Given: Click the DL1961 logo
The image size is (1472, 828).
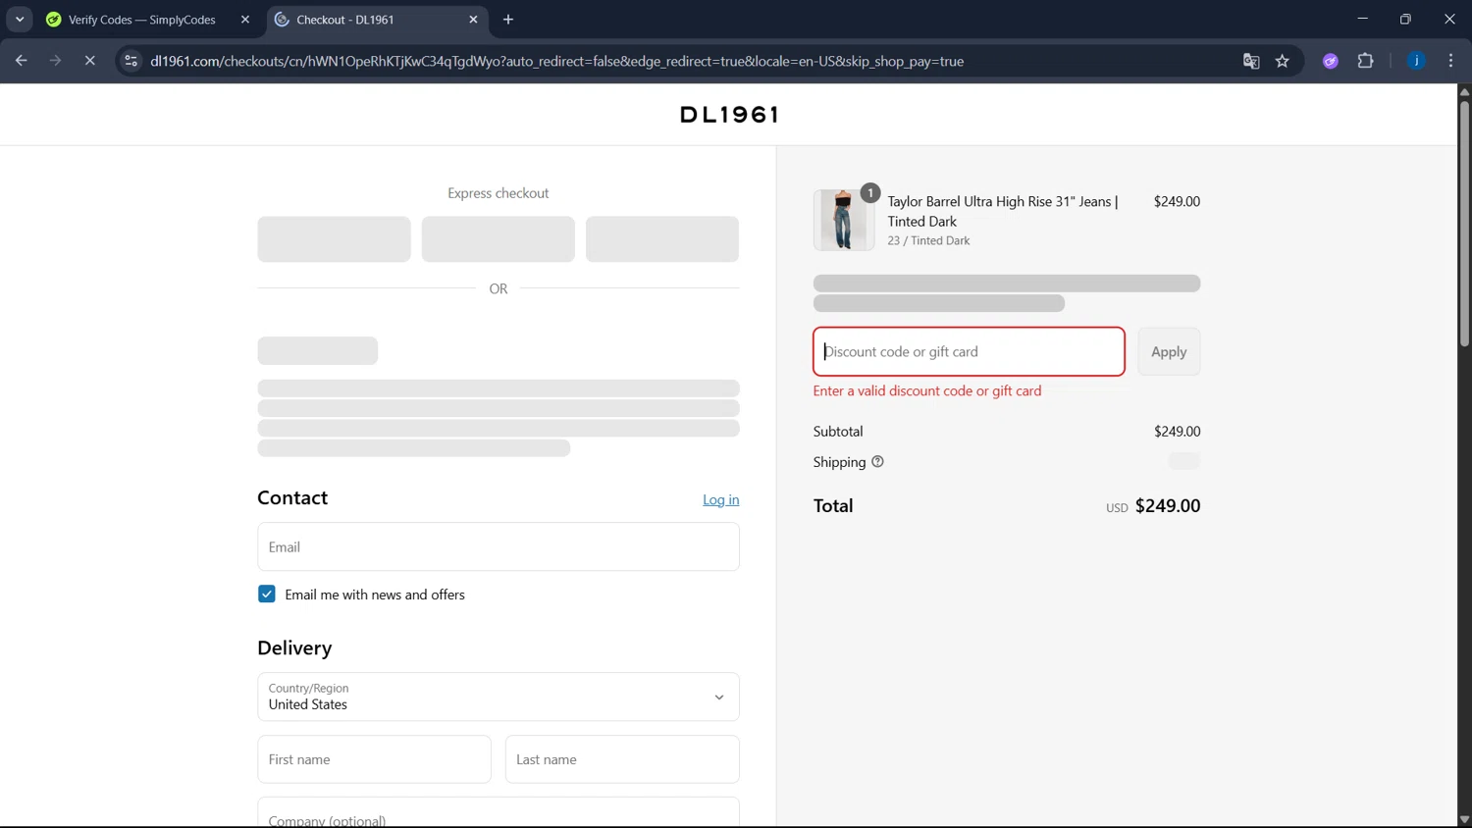Looking at the screenshot, I should pyautogui.click(x=729, y=115).
